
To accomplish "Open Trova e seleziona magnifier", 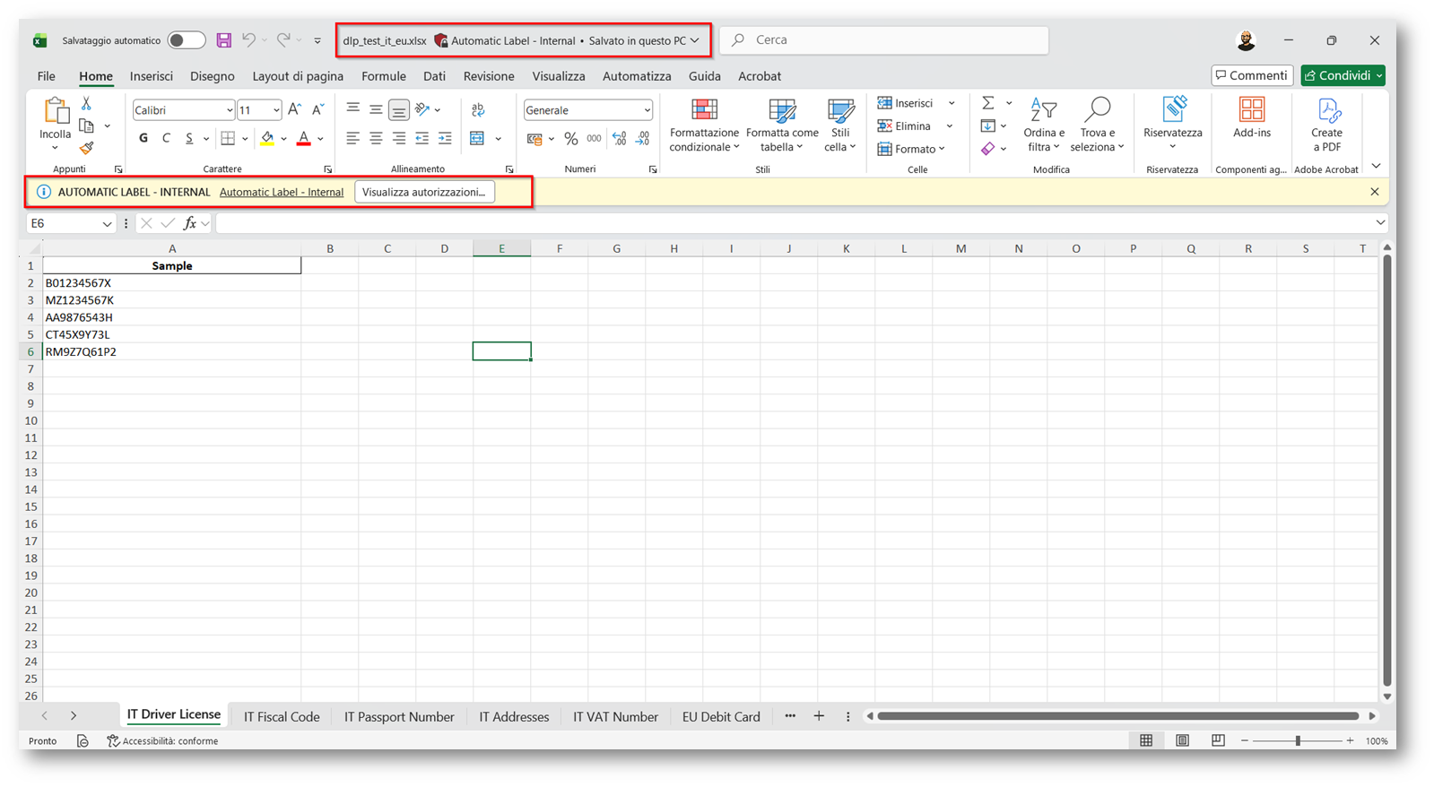I will (x=1097, y=111).
